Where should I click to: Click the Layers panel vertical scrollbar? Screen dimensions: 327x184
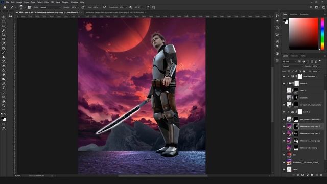click(x=325, y=125)
